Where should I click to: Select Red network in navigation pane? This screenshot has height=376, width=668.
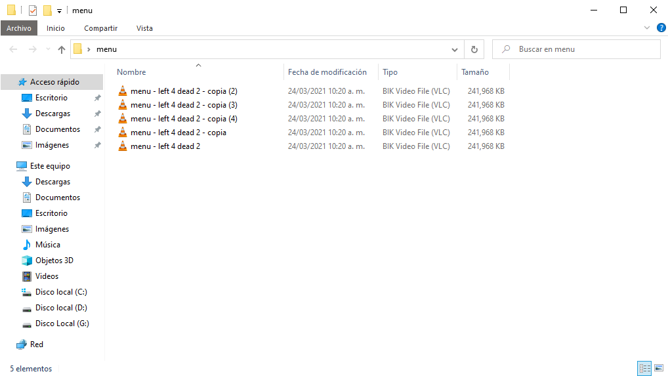pyautogui.click(x=36, y=344)
